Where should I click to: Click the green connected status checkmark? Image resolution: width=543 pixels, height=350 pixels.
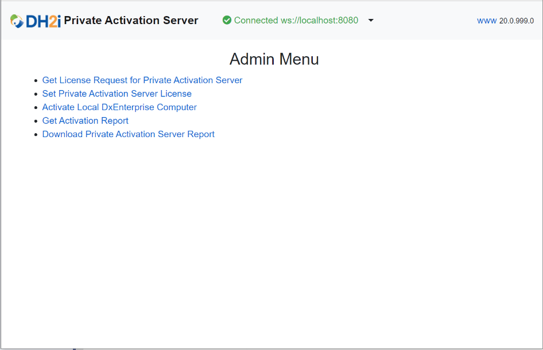click(x=227, y=20)
